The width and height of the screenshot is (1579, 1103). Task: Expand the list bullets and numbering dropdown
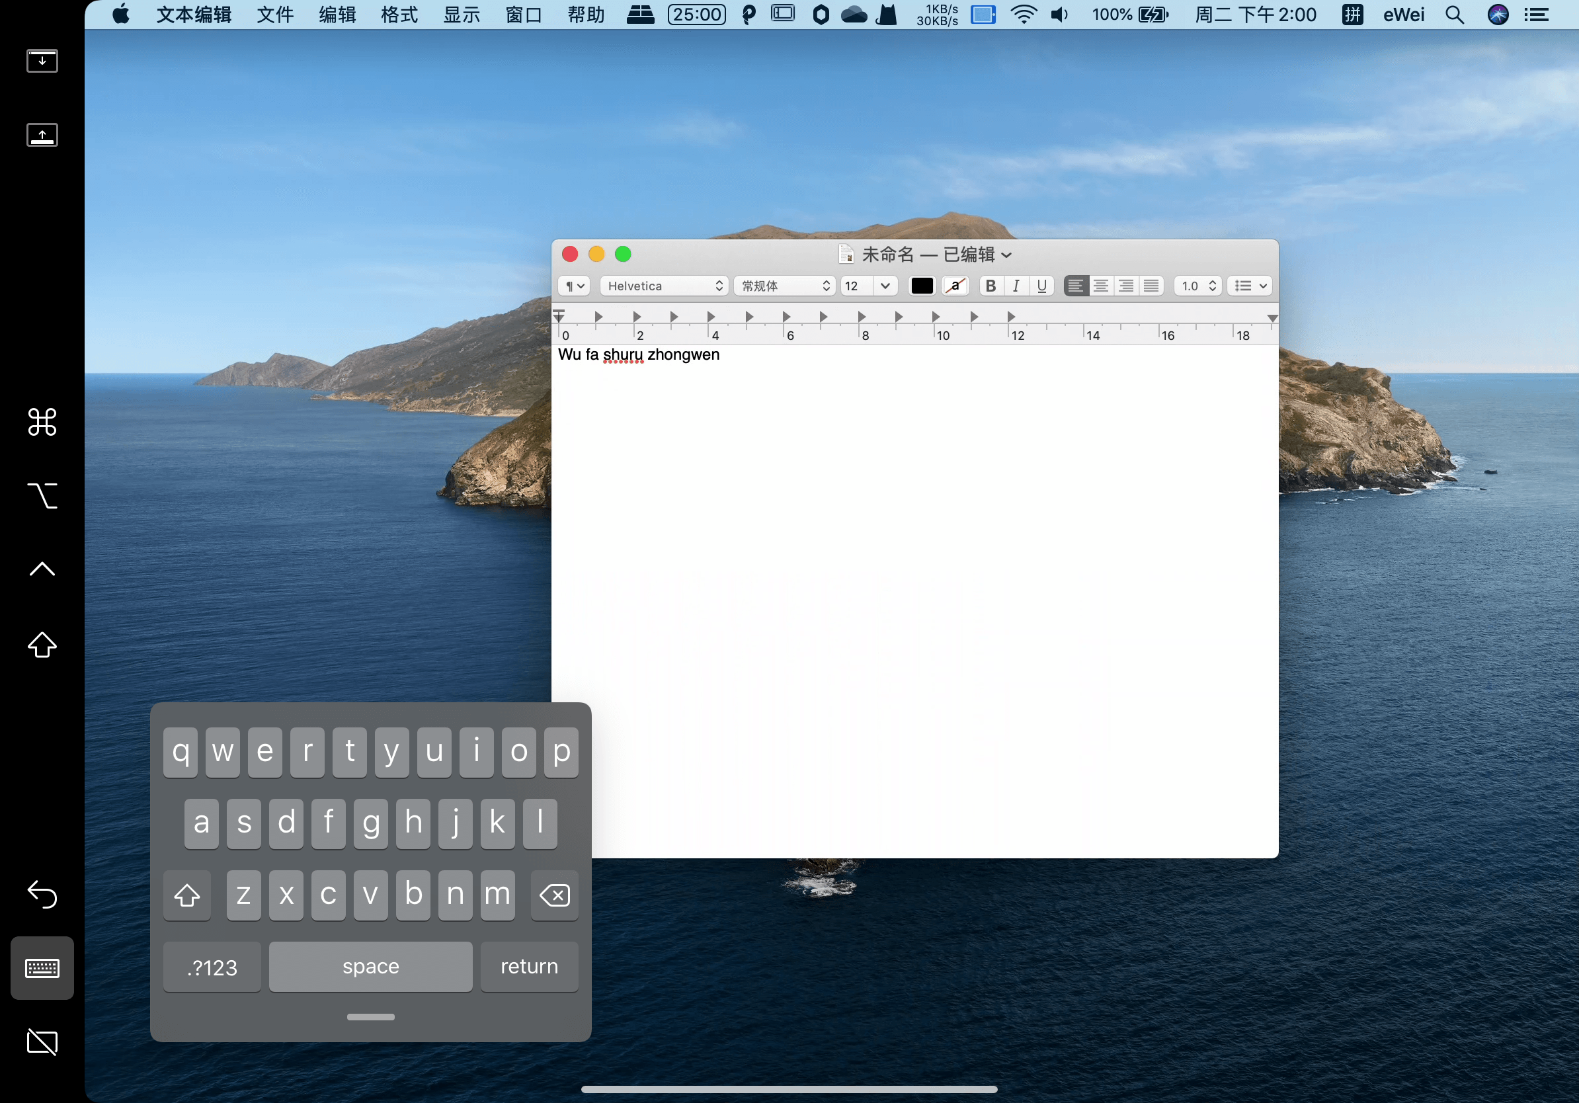tap(1250, 286)
